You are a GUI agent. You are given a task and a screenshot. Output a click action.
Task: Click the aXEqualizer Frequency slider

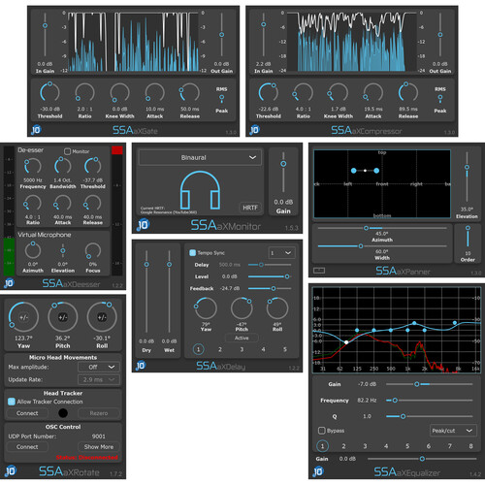click(x=430, y=401)
